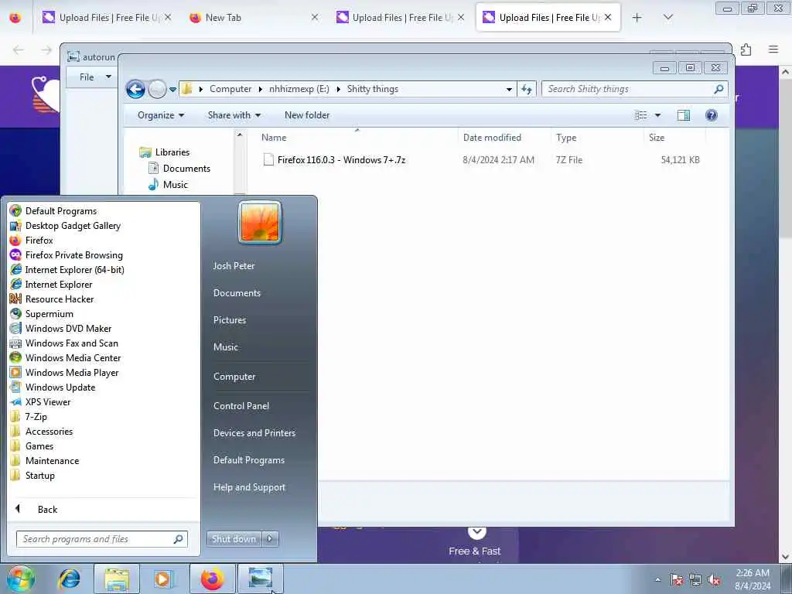Viewport: 792px width, 594px height.
Task: Open the Firefox hamburger menu
Action: point(773,49)
